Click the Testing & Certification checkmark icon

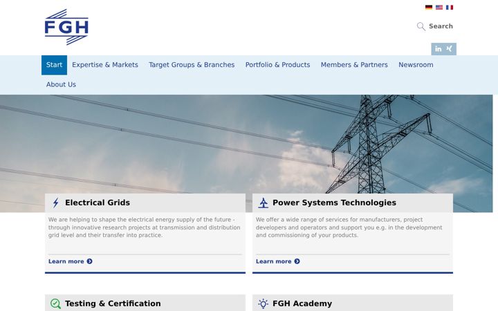[x=55, y=303]
